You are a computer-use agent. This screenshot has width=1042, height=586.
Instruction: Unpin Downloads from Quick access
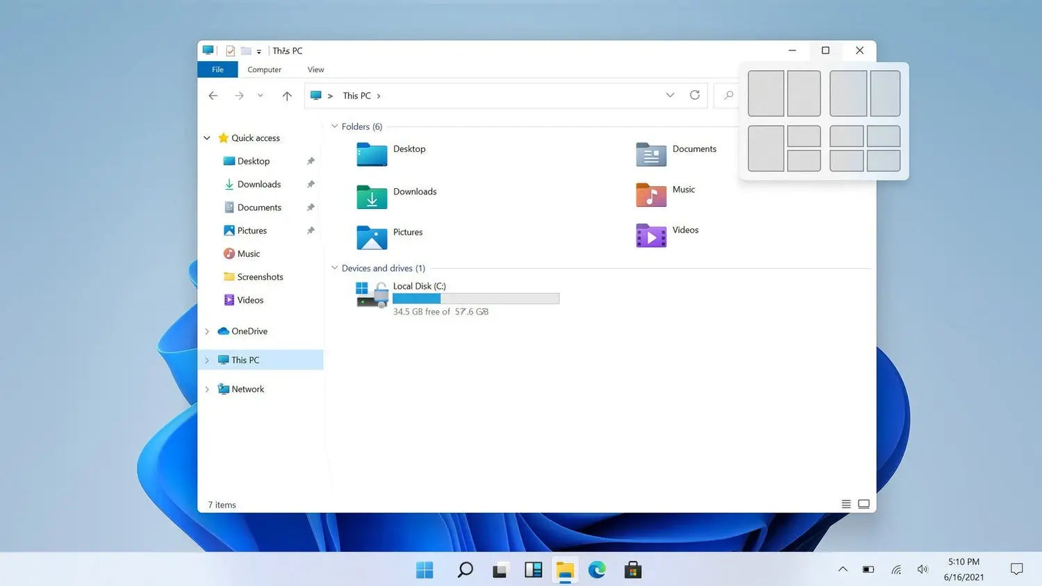(x=311, y=184)
